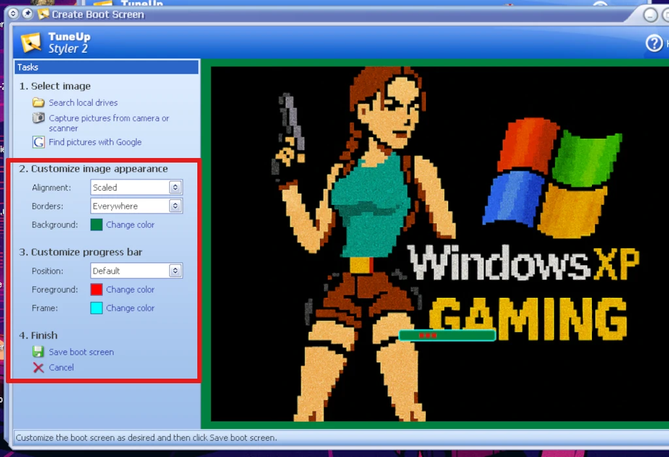Click the camera icon for capturing pictures
The image size is (669, 457).
point(39,118)
